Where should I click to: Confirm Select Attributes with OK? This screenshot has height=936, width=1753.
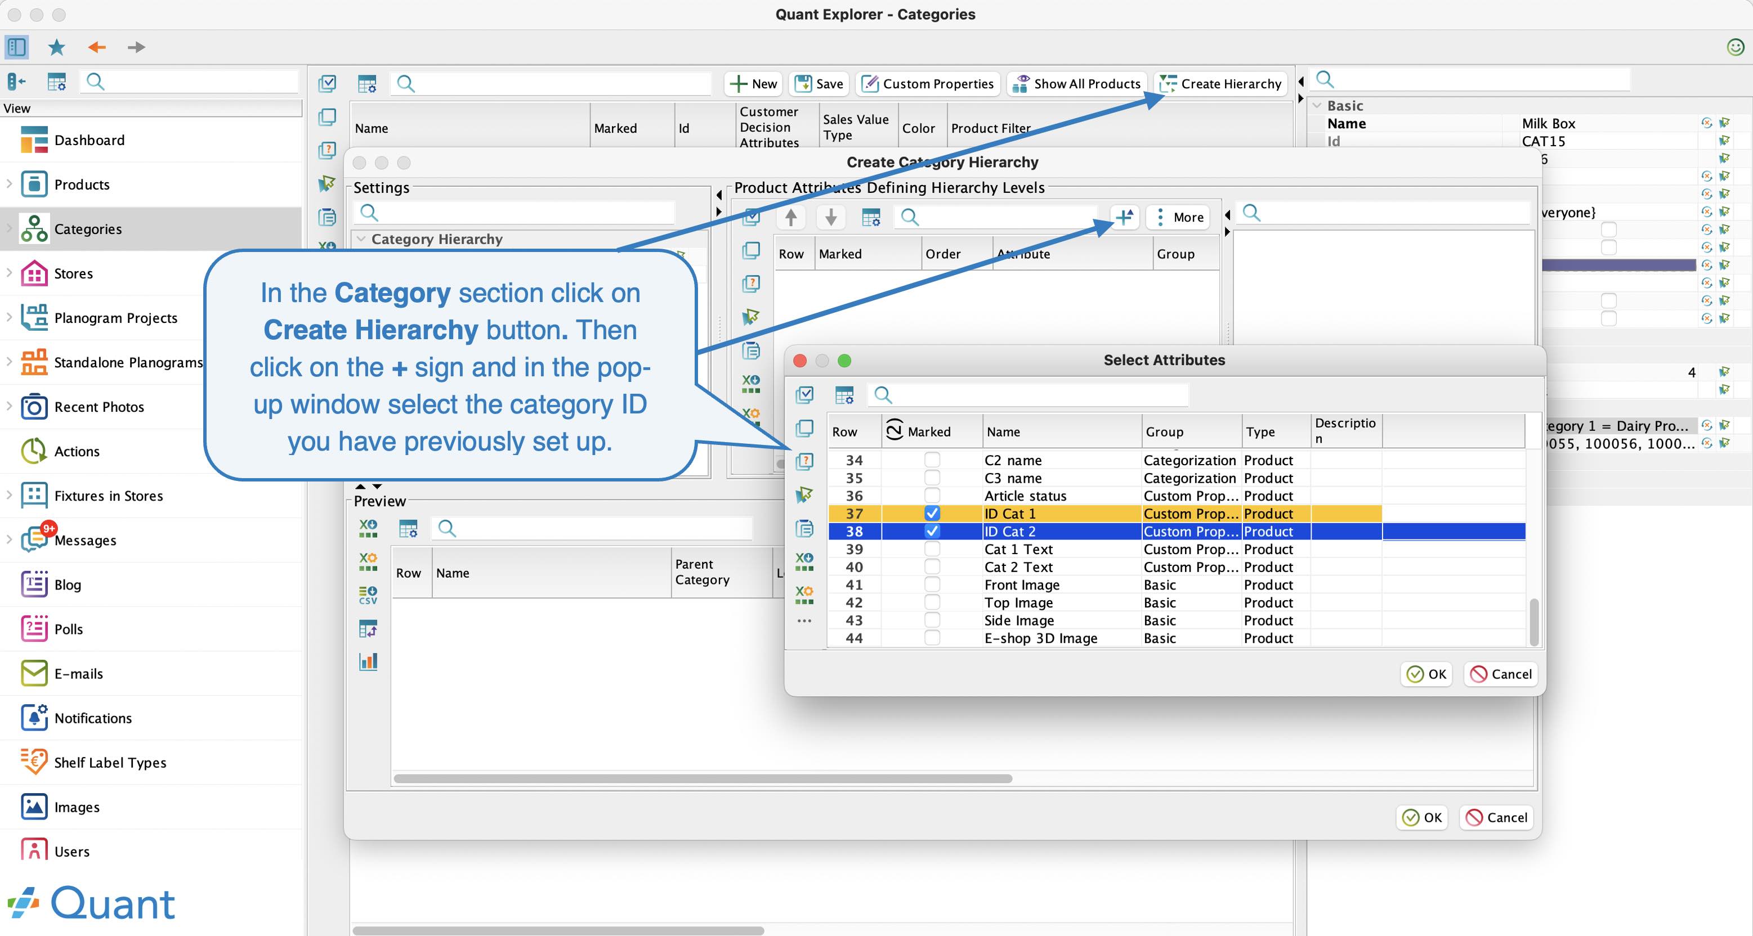click(1426, 674)
